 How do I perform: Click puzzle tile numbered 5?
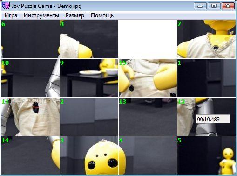tap(206, 155)
